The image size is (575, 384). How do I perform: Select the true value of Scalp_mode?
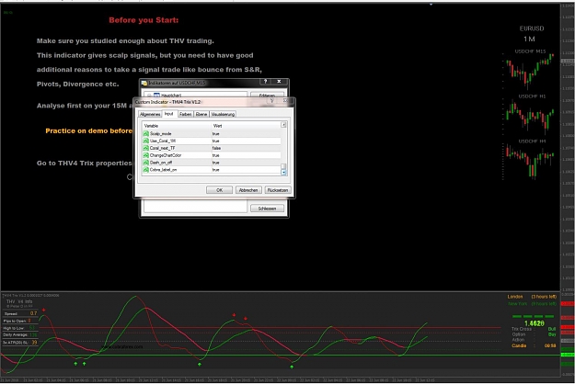pos(215,133)
